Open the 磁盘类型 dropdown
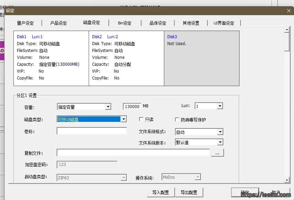The width and height of the screenshot is (294, 200). (123, 119)
